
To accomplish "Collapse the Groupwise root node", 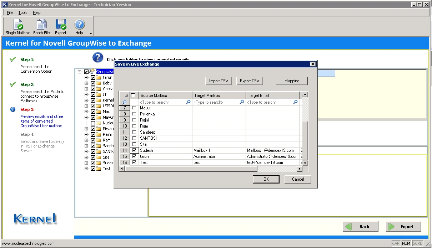I will point(79,72).
